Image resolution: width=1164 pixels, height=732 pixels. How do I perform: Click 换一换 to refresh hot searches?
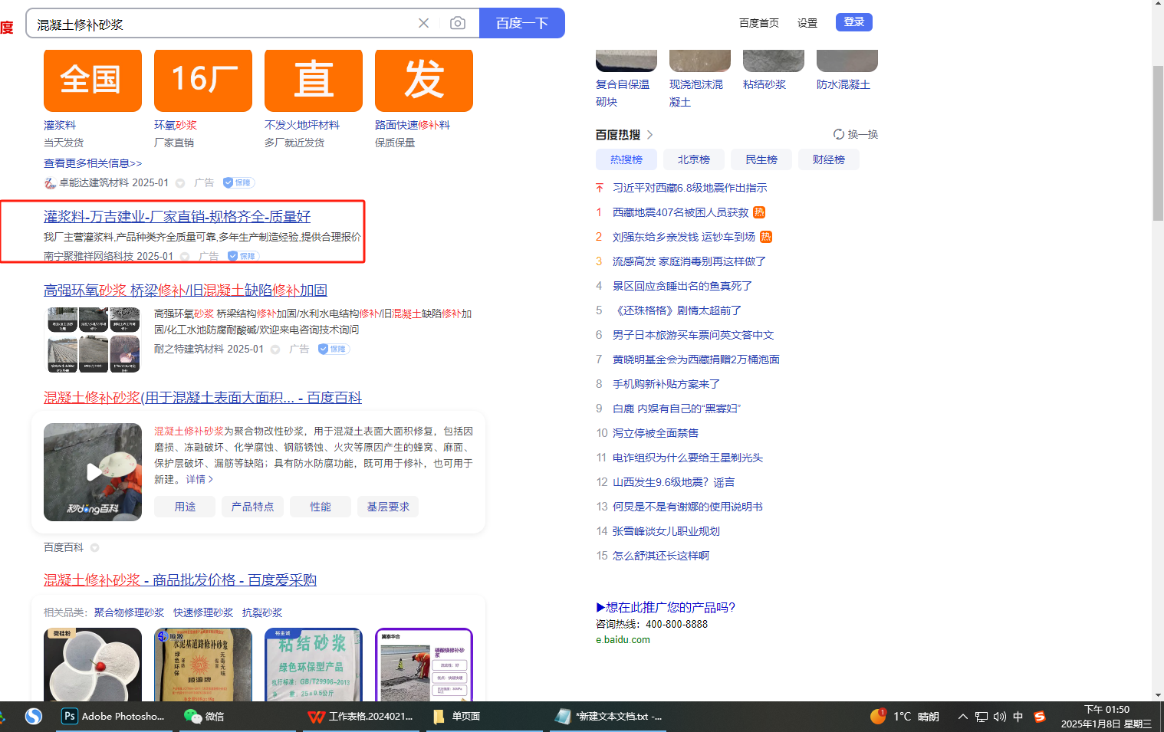(863, 134)
